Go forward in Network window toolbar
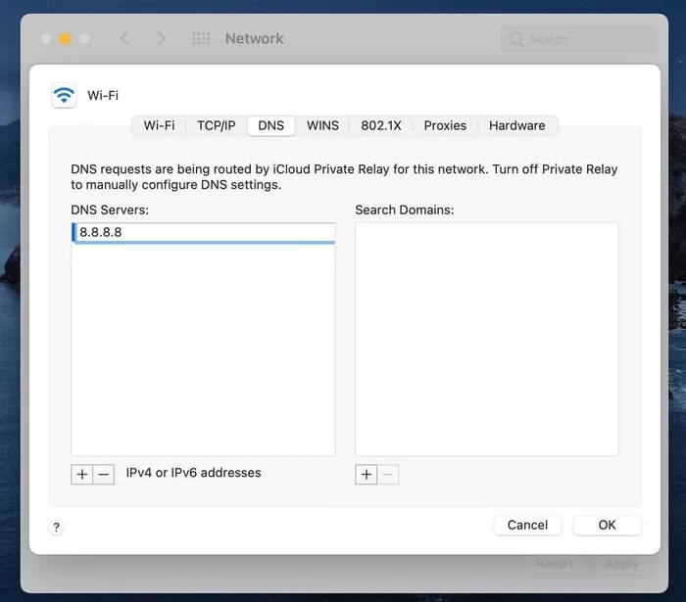 pos(161,38)
